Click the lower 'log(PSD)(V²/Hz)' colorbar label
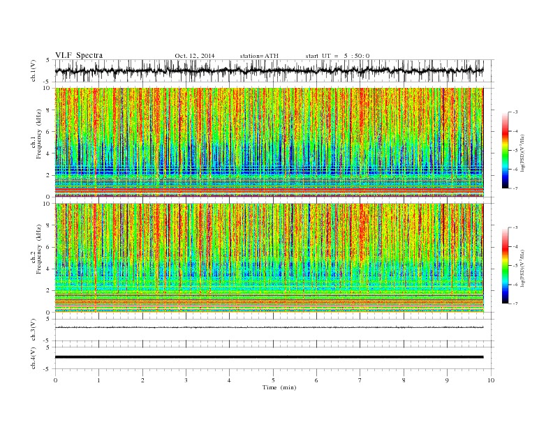 point(522,268)
